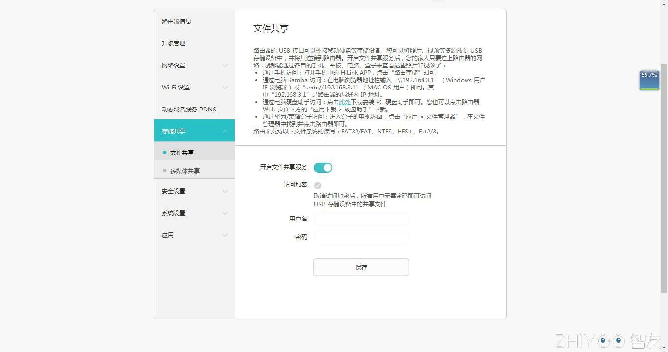668x352 pixels.
Task: Open 动态域名服务 DDNS page
Action: 194,109
